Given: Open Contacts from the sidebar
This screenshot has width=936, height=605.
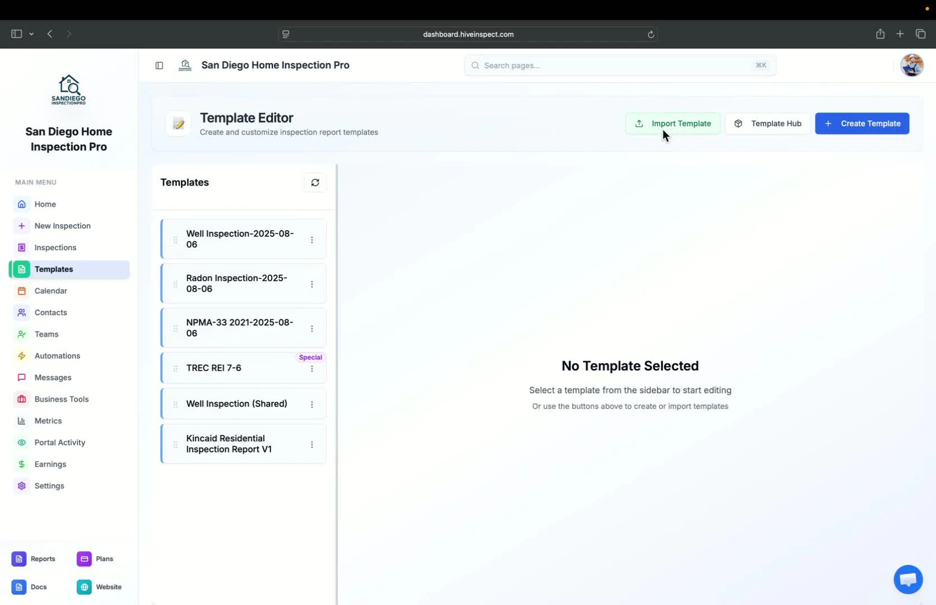Looking at the screenshot, I should 69,313.
